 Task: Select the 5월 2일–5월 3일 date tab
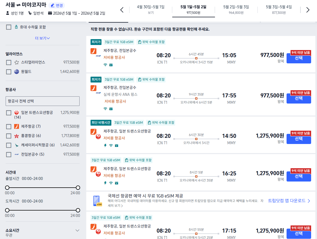point(236,10)
